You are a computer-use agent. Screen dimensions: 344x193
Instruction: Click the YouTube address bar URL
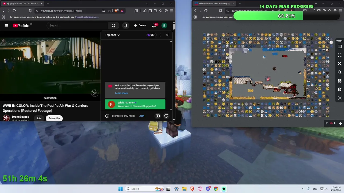[62, 11]
